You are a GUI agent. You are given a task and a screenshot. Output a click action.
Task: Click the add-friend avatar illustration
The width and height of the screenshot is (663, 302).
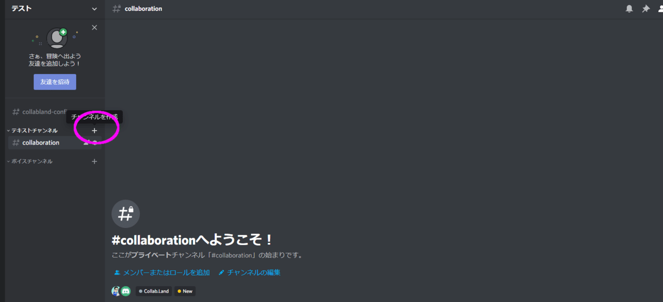pos(56,38)
